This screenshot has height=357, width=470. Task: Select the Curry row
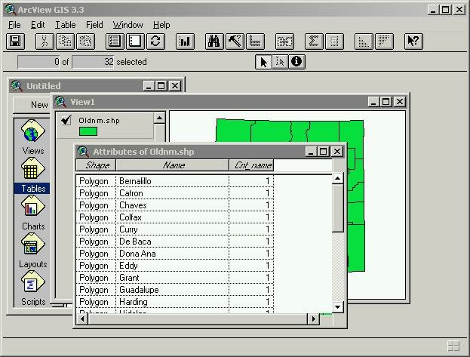[175, 229]
